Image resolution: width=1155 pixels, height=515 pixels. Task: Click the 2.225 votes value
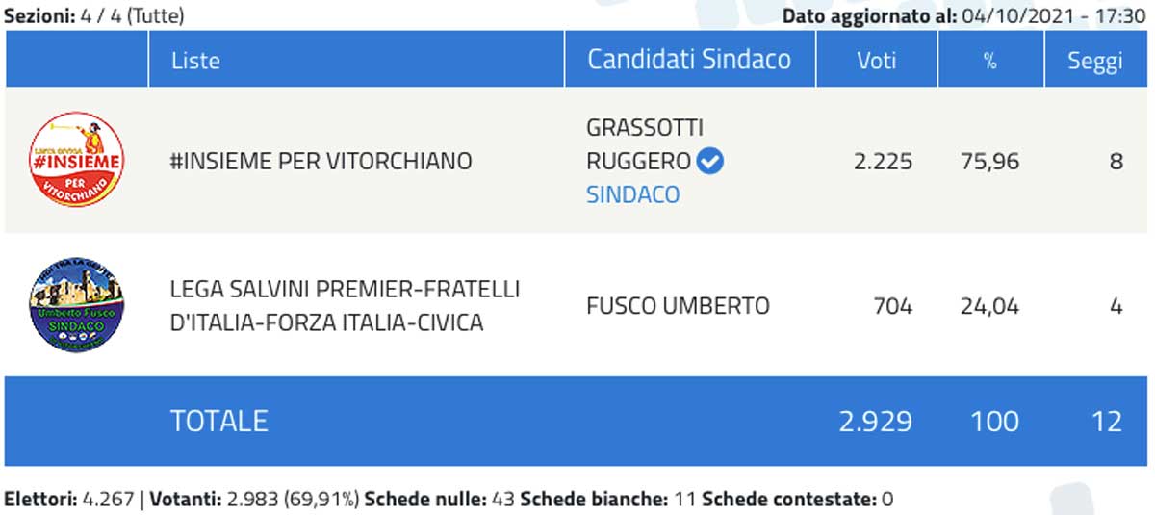pos(885,161)
